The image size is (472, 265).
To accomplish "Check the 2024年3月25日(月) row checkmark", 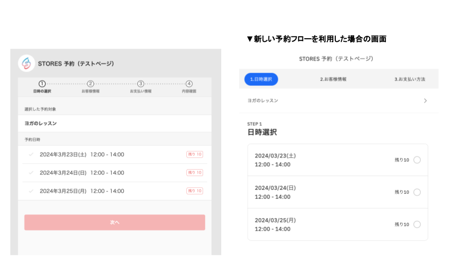I will [31, 191].
